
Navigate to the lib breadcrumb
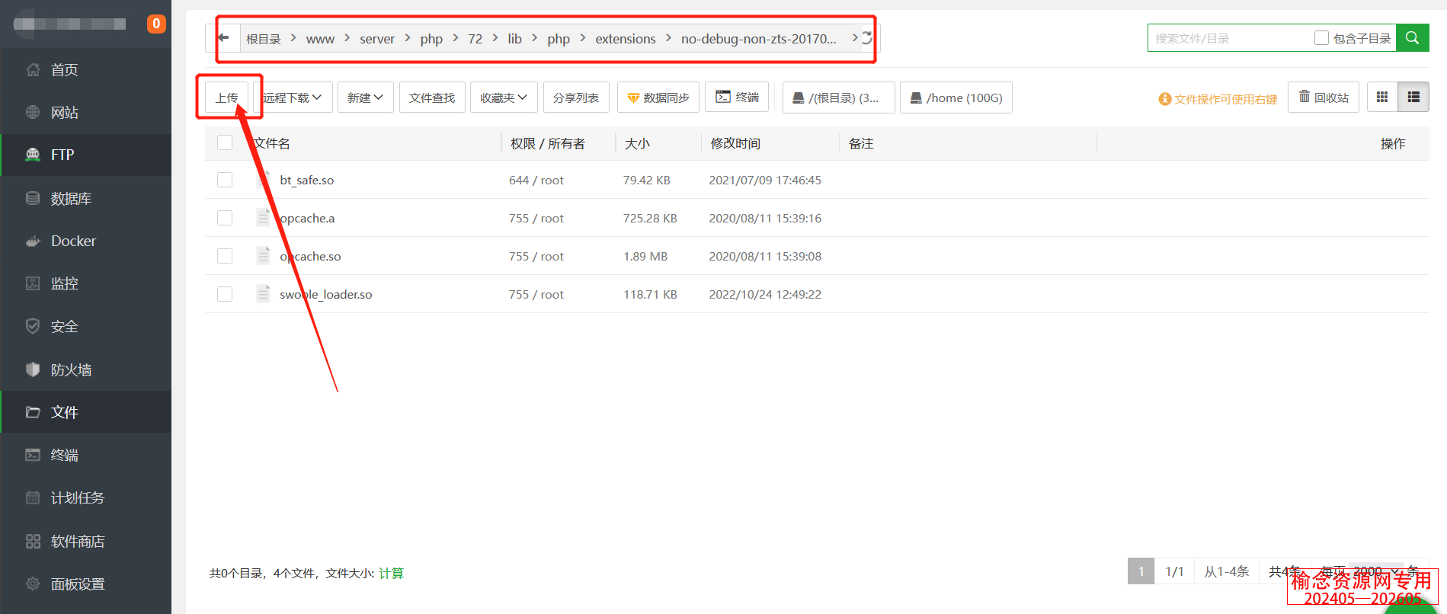pos(515,39)
